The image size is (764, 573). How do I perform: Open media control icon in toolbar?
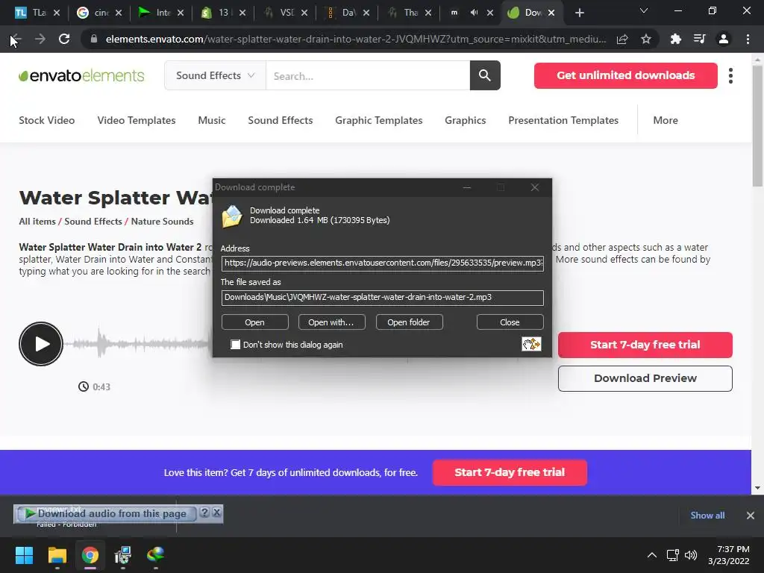[700, 39]
